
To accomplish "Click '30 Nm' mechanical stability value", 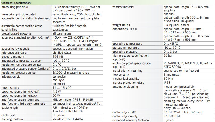I will coord(168,79).
